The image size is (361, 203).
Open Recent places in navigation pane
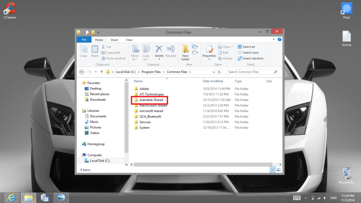97,94
